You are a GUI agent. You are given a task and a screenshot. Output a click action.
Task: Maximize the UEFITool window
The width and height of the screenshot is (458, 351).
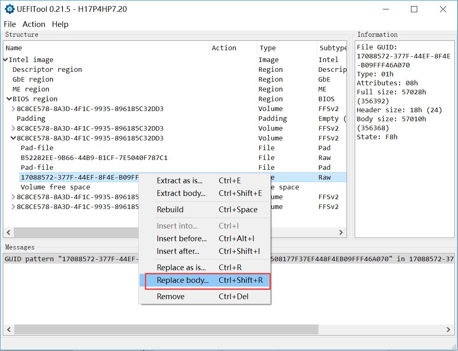click(414, 9)
